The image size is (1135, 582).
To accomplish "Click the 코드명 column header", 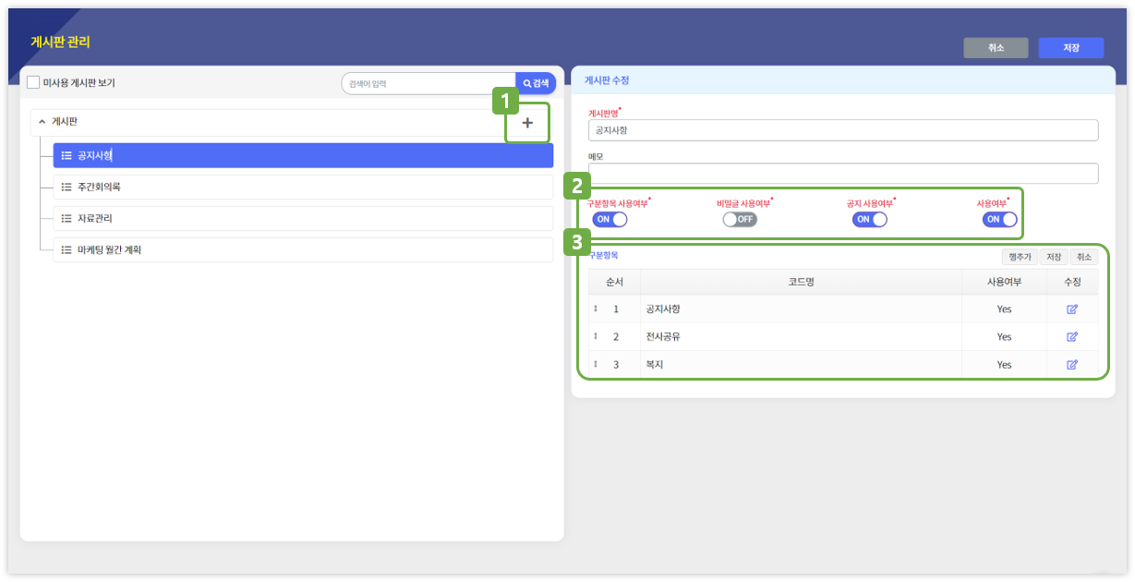I will pyautogui.click(x=801, y=282).
